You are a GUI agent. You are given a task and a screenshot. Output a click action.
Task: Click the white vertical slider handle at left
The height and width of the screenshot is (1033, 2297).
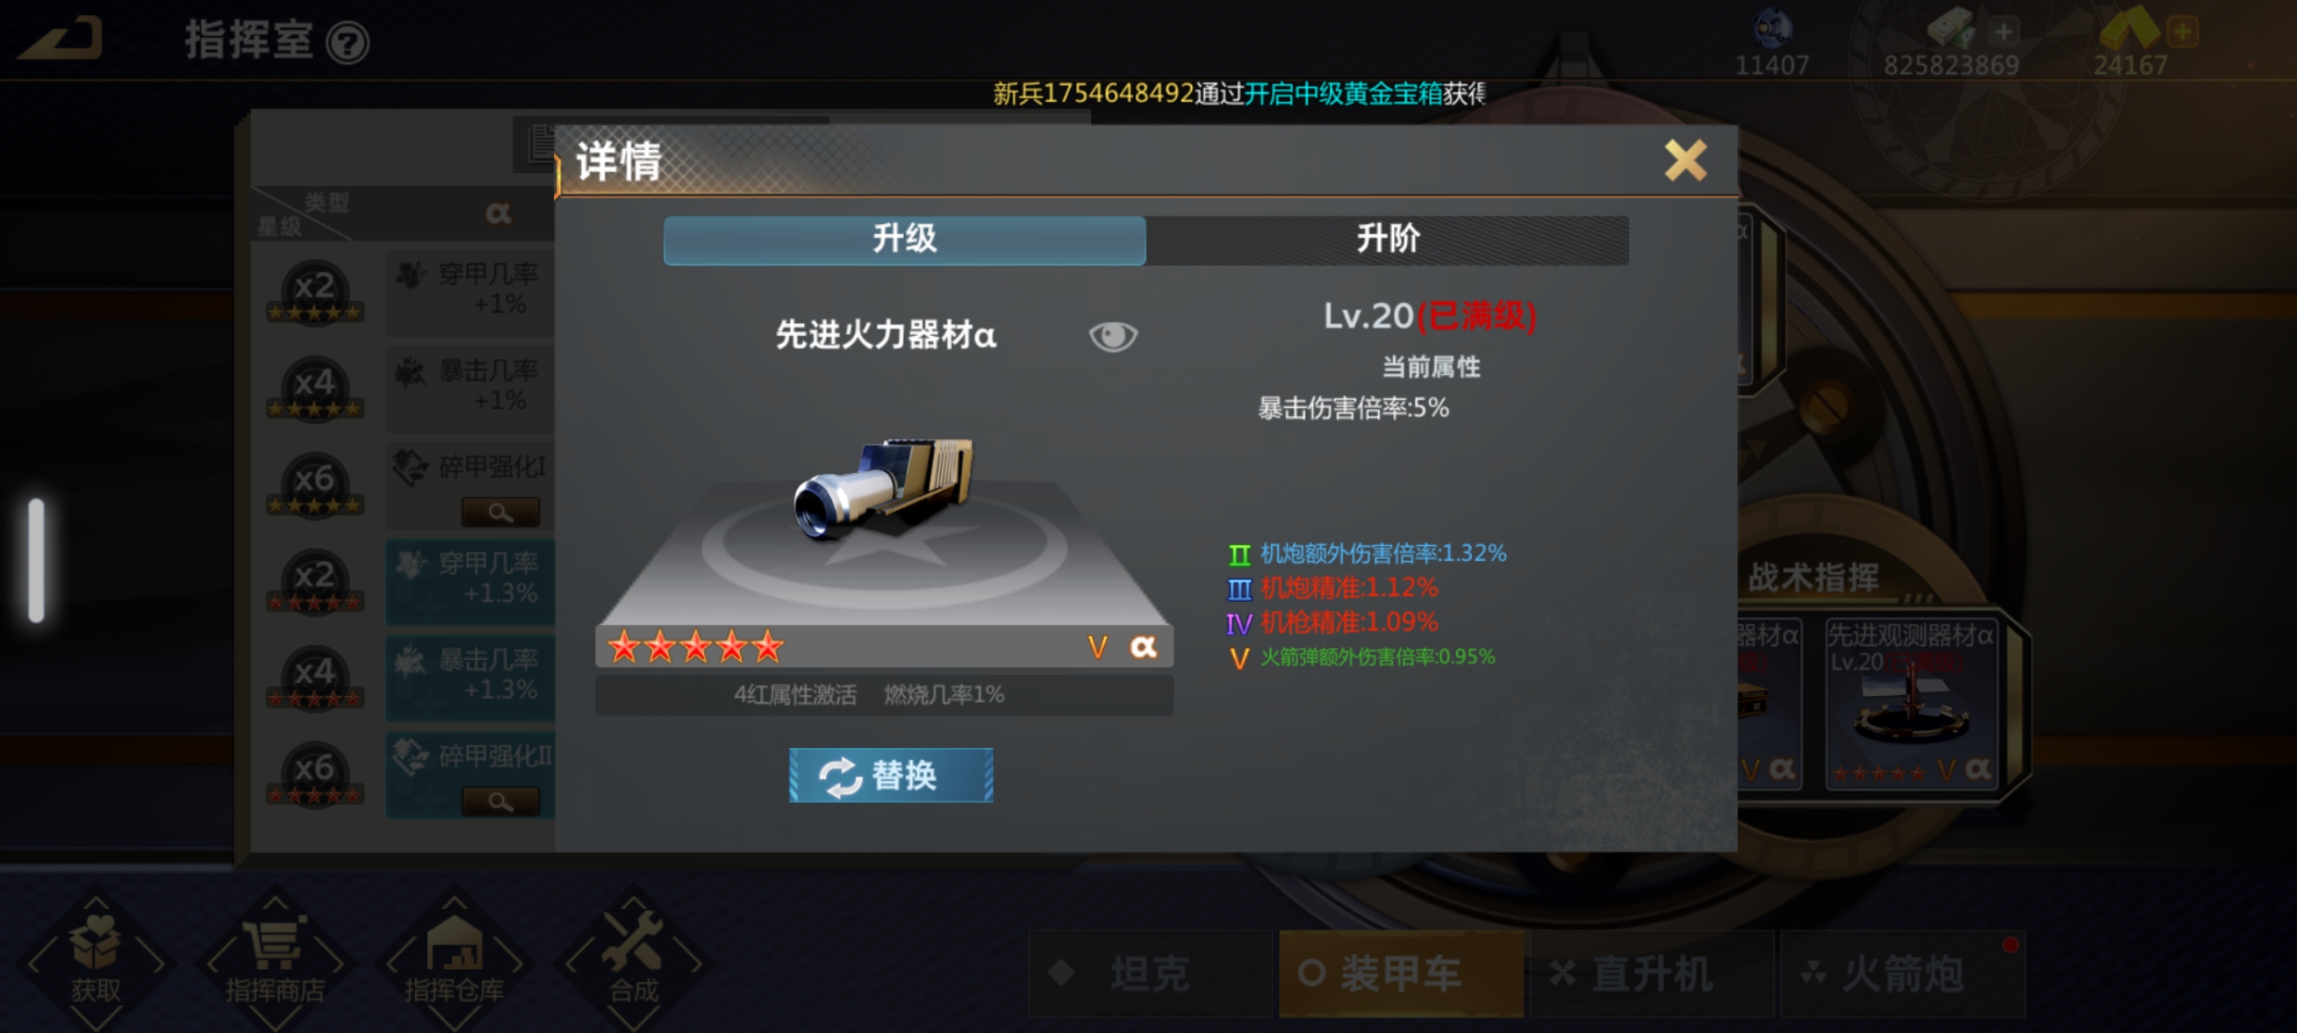[36, 560]
